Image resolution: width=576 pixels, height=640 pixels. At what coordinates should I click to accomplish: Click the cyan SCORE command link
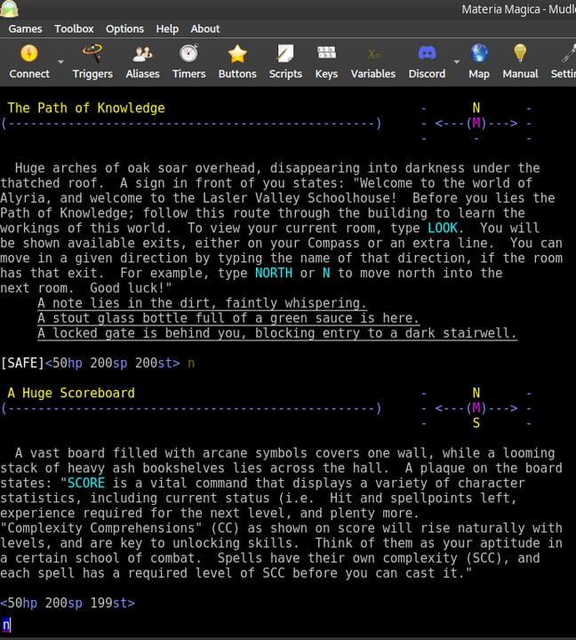coord(85,483)
